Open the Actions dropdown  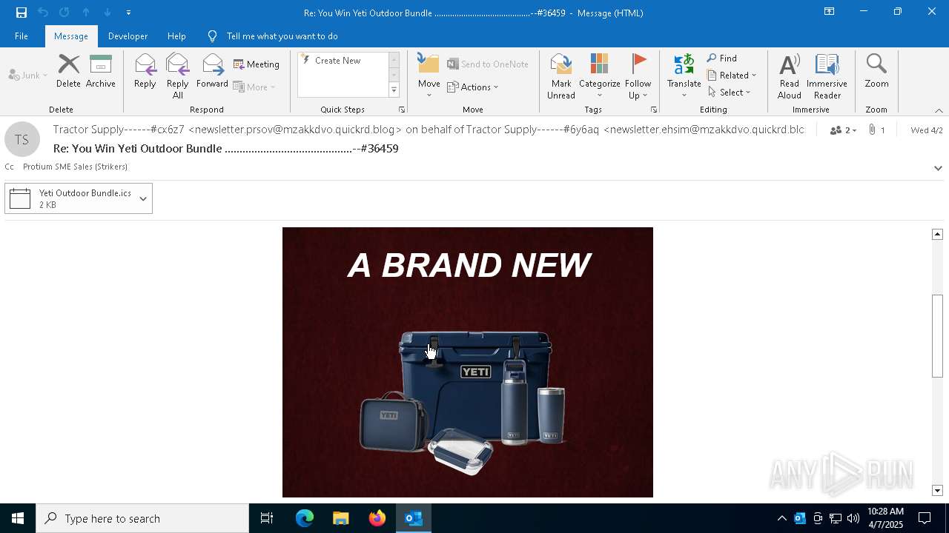coord(473,87)
